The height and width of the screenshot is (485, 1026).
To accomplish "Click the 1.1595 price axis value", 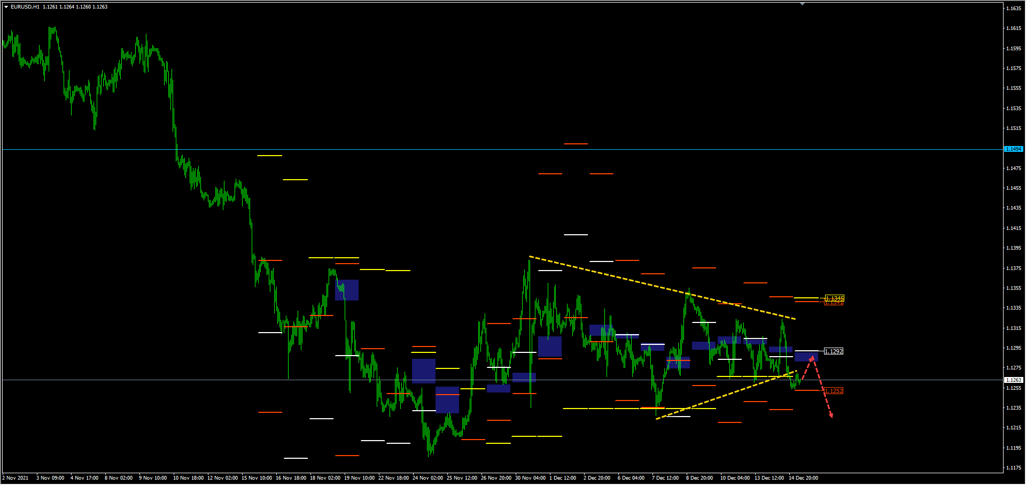I will [x=1014, y=49].
